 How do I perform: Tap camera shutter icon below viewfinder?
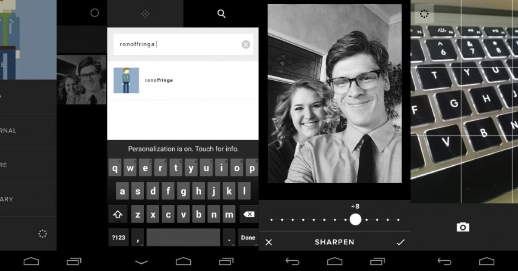pyautogui.click(x=463, y=227)
